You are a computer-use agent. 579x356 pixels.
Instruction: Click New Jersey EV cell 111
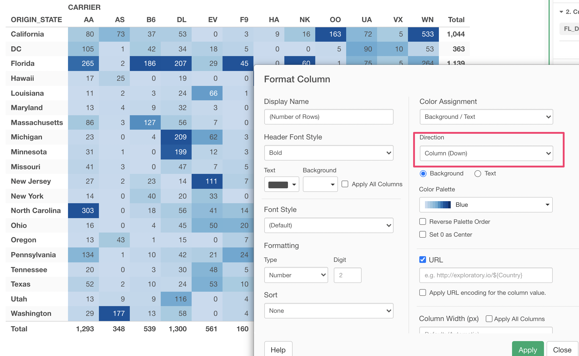[207, 181]
